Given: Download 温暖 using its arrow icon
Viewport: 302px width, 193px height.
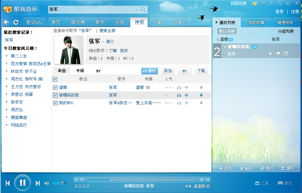Looking at the screenshot, I should click(201, 87).
